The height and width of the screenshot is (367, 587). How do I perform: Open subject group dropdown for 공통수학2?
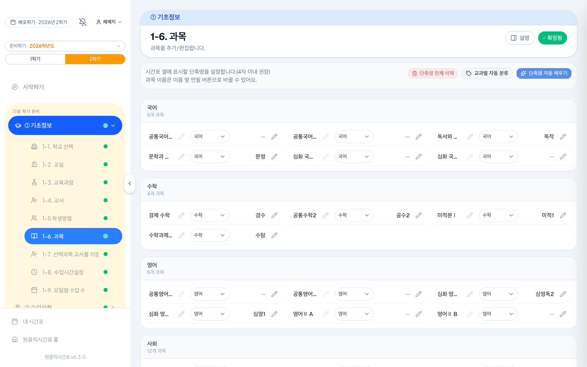(x=354, y=215)
